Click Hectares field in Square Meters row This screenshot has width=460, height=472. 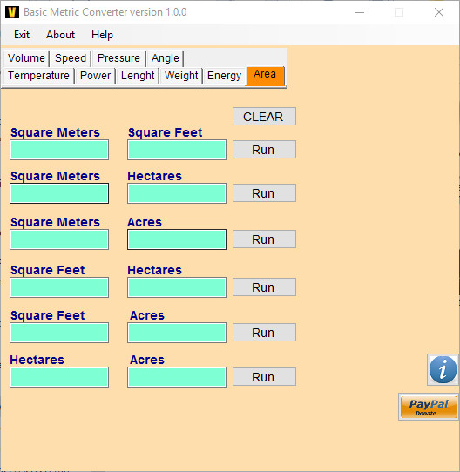(177, 193)
